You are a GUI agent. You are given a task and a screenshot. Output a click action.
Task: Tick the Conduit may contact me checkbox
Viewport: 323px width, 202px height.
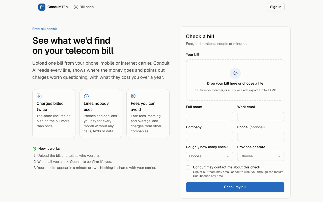pos(188,167)
